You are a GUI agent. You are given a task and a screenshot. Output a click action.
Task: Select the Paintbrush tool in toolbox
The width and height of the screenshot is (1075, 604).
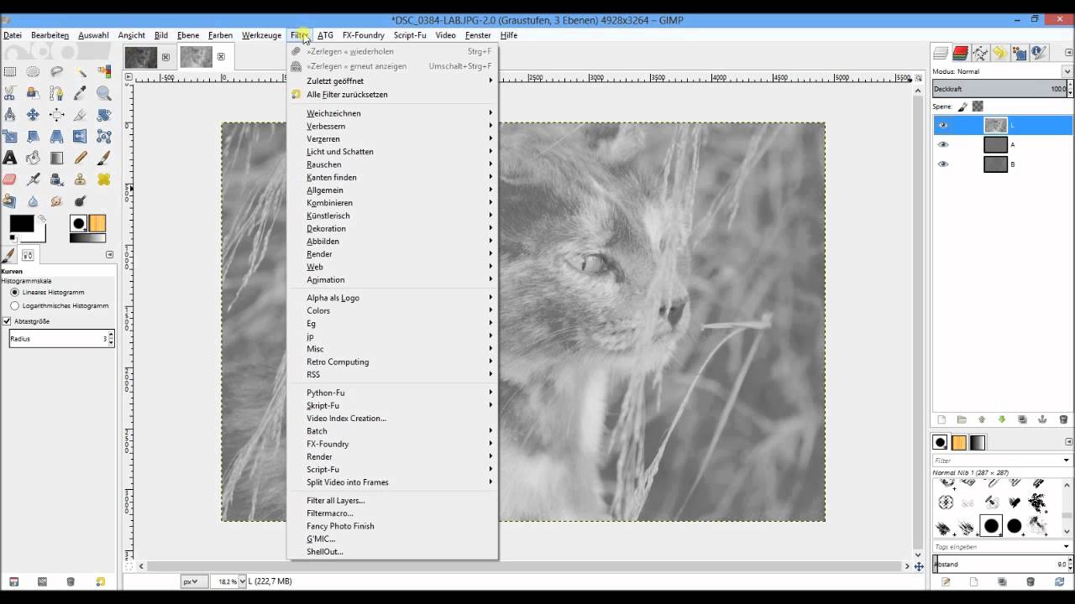click(x=104, y=158)
